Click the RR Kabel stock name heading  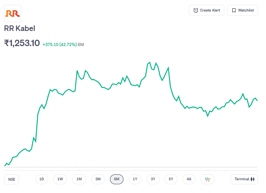coord(19,29)
